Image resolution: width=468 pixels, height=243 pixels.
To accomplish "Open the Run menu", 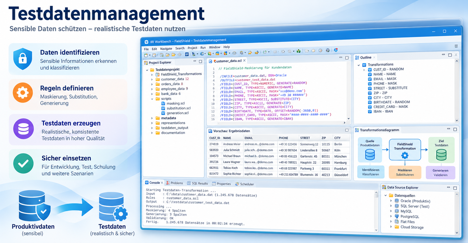I will pos(203,48).
